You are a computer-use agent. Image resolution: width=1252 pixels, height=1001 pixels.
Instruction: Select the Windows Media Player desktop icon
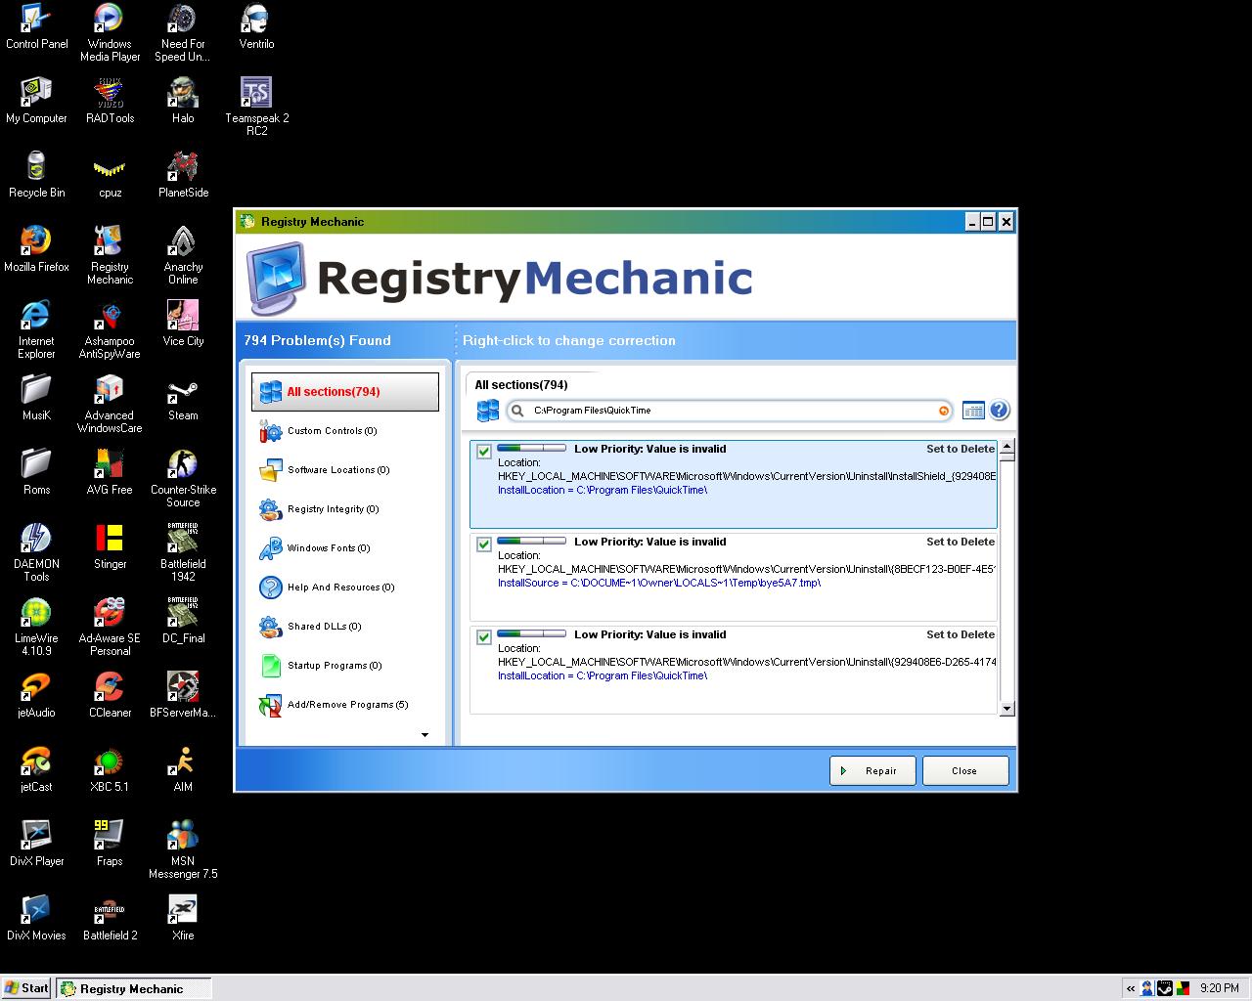pyautogui.click(x=110, y=32)
